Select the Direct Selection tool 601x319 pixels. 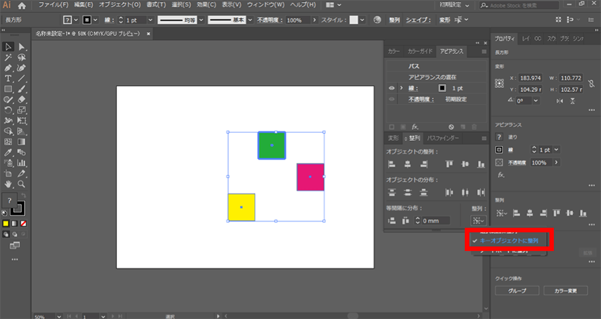22,47
